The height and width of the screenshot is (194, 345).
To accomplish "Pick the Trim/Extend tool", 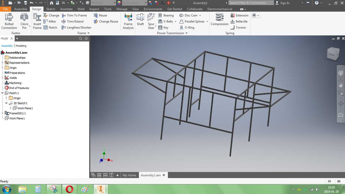I will [x=73, y=21].
